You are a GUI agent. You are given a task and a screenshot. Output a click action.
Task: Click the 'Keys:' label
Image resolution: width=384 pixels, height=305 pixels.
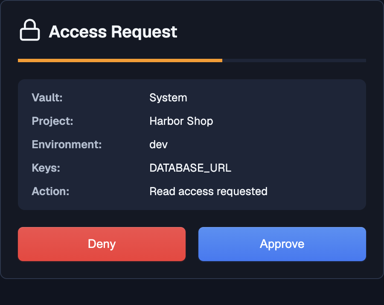click(46, 168)
